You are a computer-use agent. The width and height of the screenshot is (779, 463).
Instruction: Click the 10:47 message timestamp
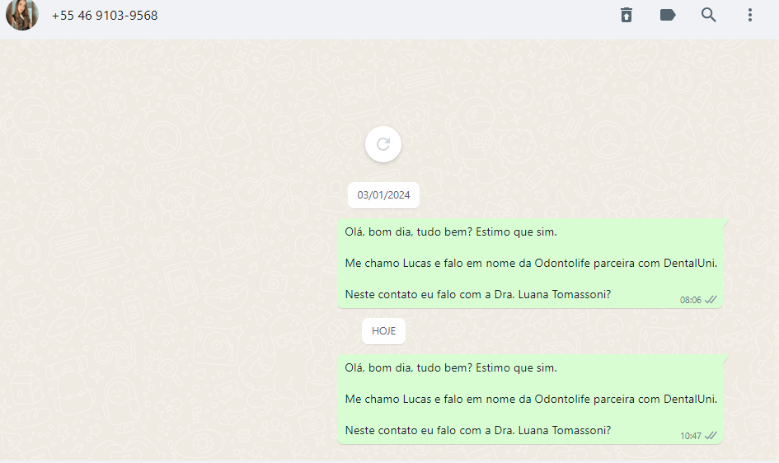click(690, 436)
